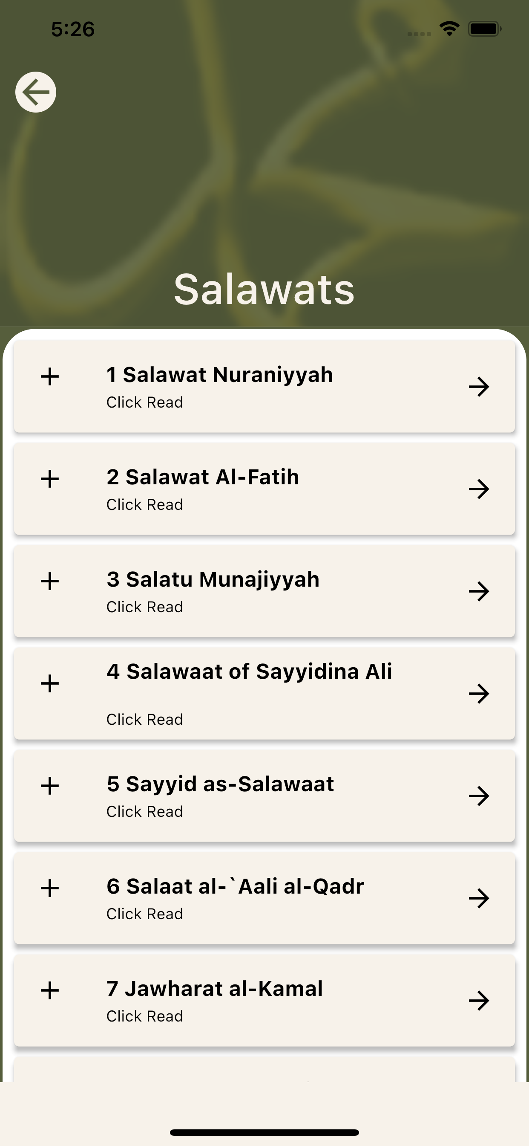Expand Salawaat of Sayyidina Ali plus icon
Image resolution: width=529 pixels, height=1146 pixels.
[50, 683]
